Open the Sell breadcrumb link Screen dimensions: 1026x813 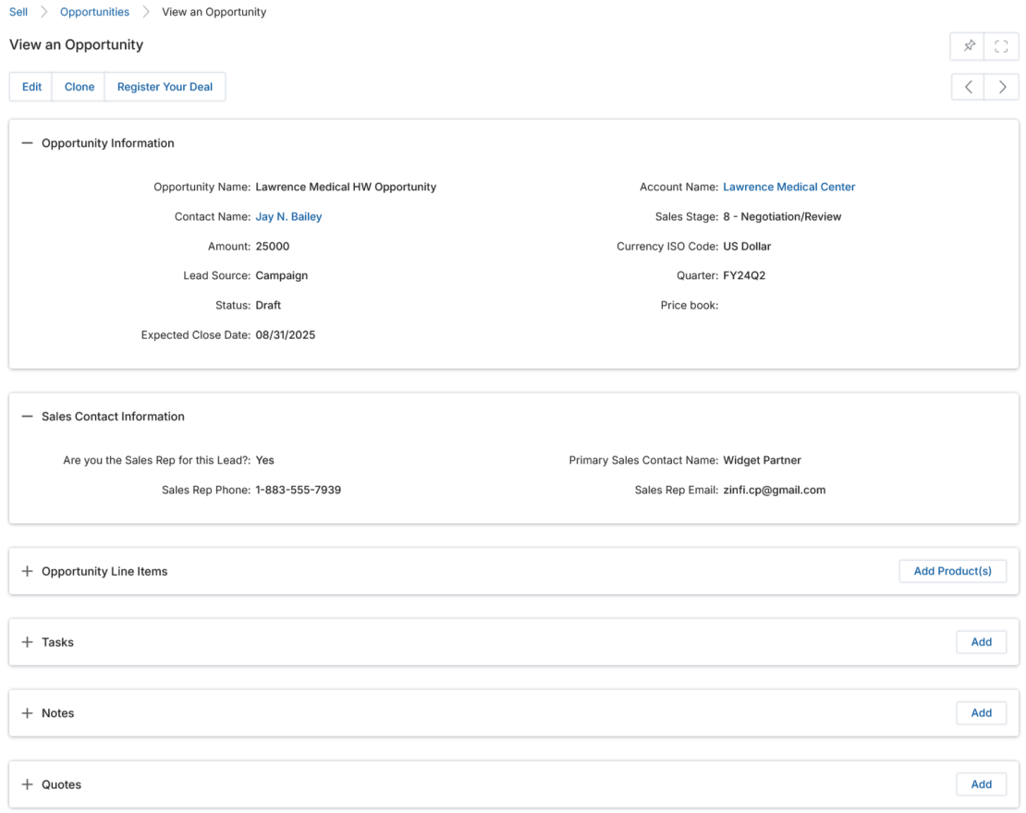pyautogui.click(x=18, y=12)
